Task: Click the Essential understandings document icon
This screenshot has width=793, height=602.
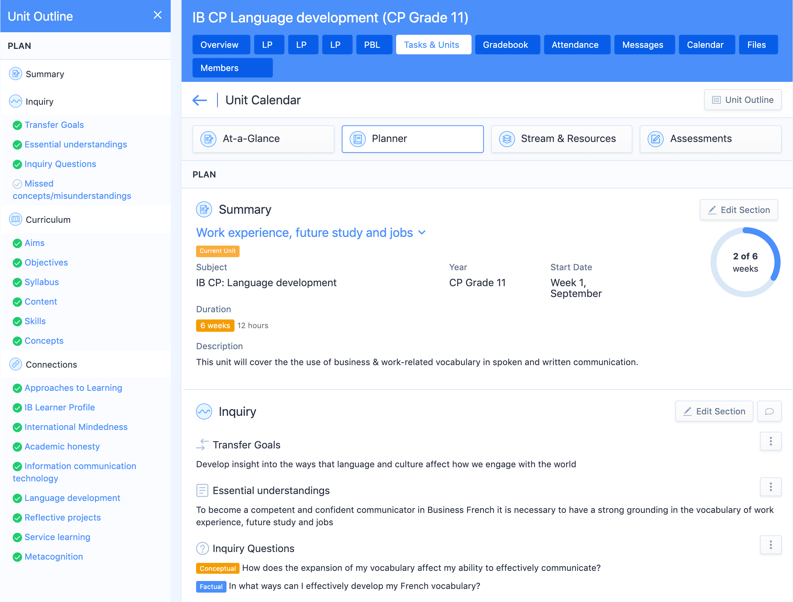Action: (x=202, y=490)
